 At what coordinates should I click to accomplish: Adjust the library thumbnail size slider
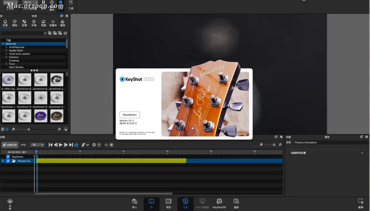point(29,129)
